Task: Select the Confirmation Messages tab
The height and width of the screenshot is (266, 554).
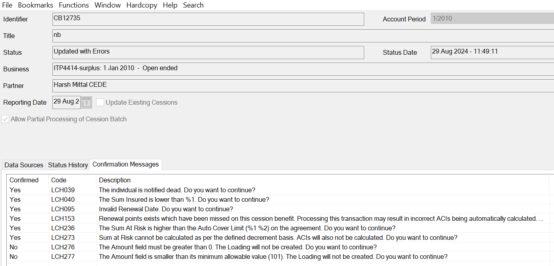Action: pyautogui.click(x=125, y=165)
